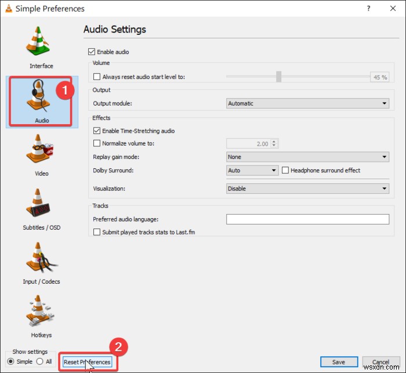Click the Replay gain mode label
406x373 pixels.
tap(116, 157)
